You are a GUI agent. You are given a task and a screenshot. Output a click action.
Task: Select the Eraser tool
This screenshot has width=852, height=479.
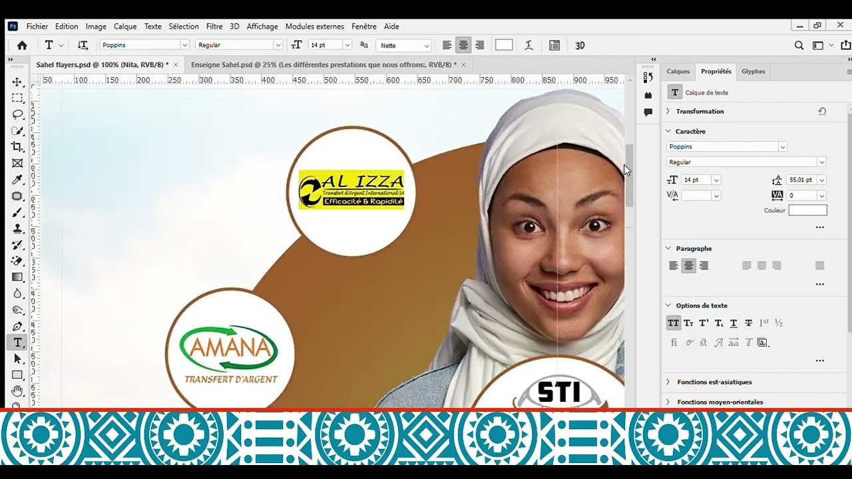coord(17,261)
